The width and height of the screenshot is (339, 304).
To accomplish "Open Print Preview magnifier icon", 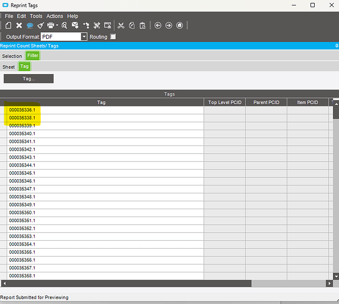I will (64, 26).
